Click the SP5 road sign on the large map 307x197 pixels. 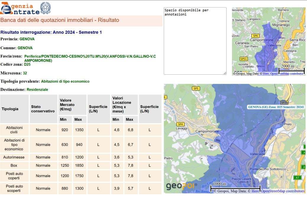[x=196, y=88]
